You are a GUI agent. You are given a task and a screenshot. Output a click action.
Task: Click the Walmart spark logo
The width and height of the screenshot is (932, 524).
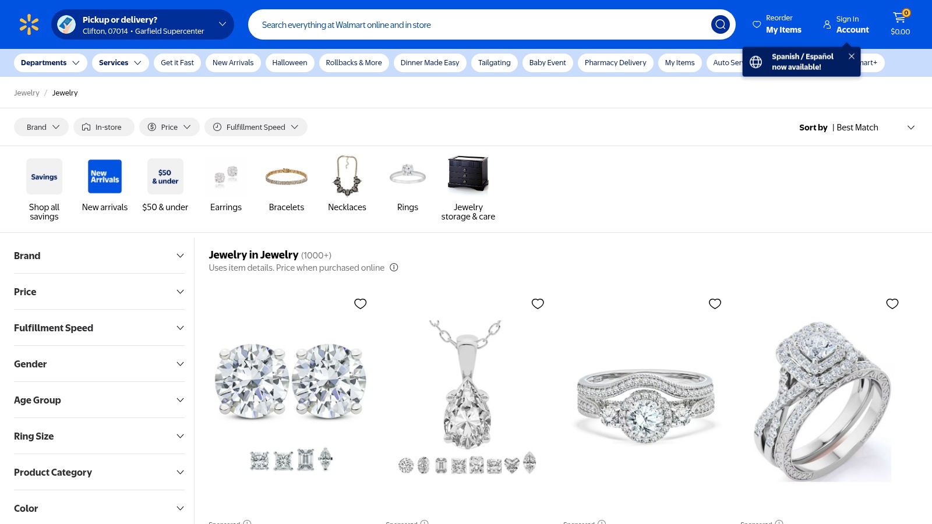[29, 24]
